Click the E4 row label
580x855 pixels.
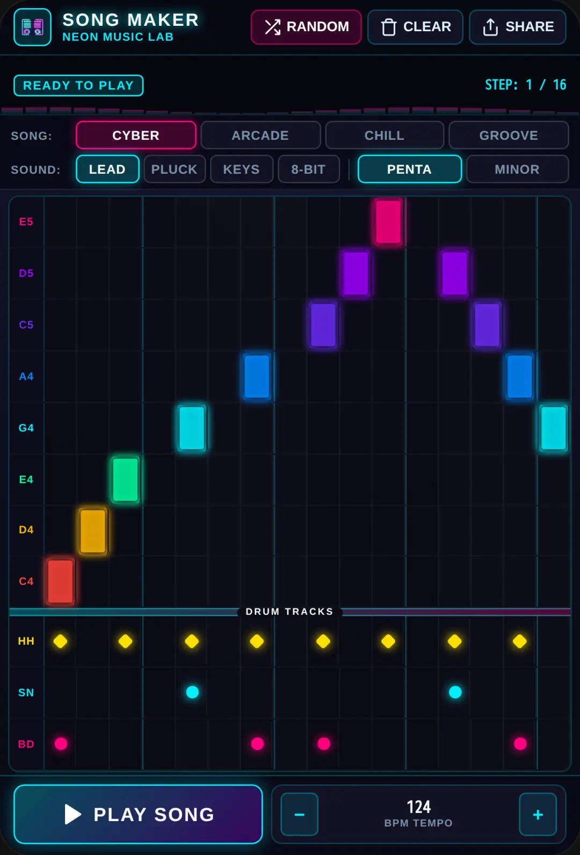point(26,480)
